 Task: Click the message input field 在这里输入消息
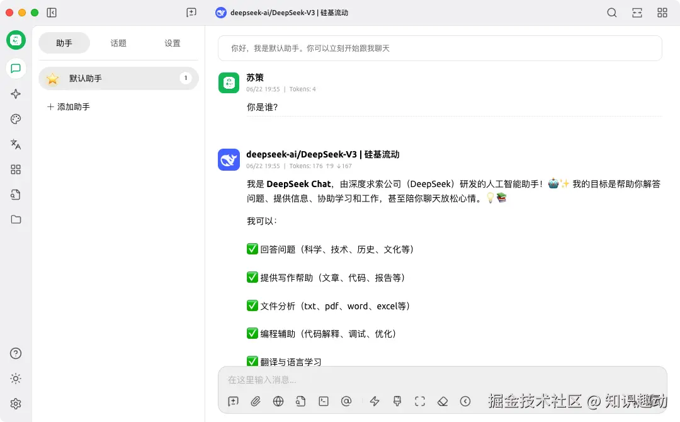click(x=443, y=380)
